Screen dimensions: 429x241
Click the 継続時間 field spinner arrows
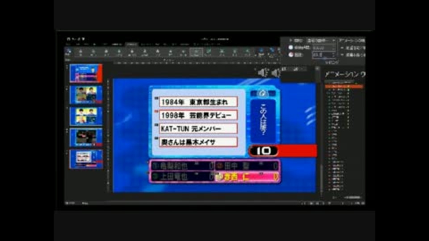(333, 48)
